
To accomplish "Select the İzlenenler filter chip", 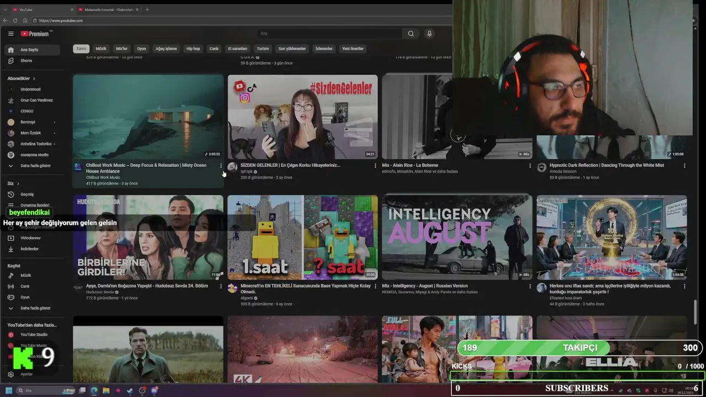I will 324,49.
